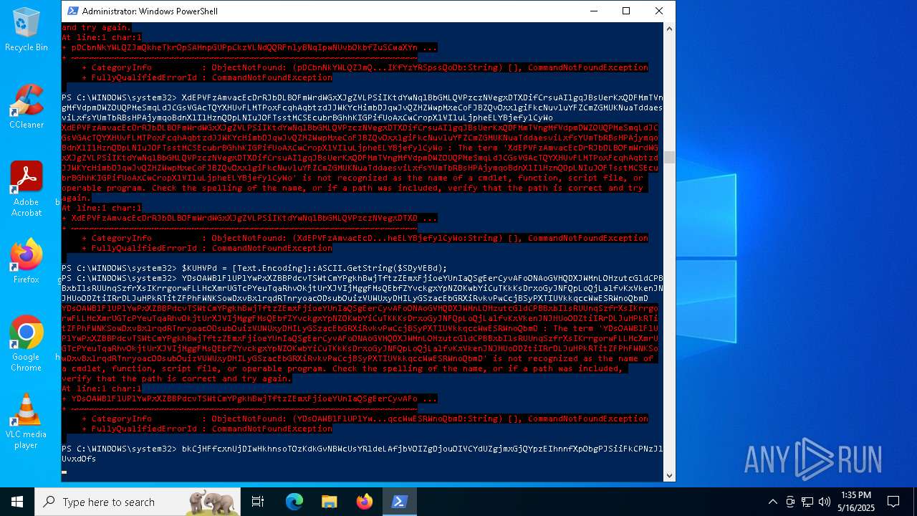Open Firefox from the taskbar

click(365, 502)
